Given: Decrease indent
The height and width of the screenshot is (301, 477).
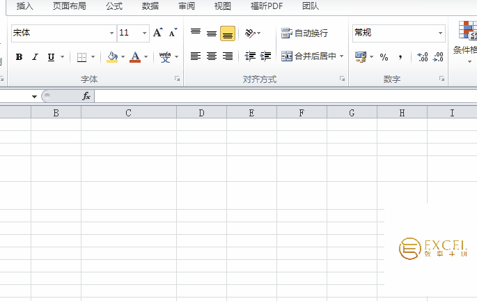Looking at the screenshot, I should pos(250,56).
